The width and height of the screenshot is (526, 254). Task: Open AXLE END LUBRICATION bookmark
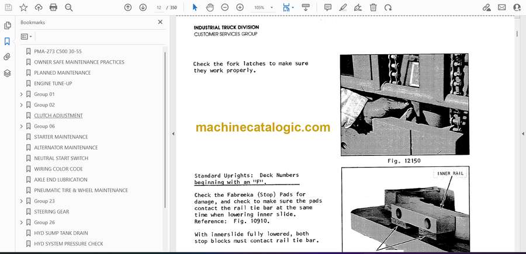pyautogui.click(x=61, y=180)
